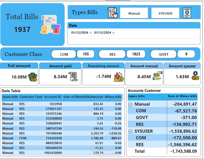This screenshot has height=159, width=204.
Task: Sort by Minus bills column in Date Table
Action: 113,97
